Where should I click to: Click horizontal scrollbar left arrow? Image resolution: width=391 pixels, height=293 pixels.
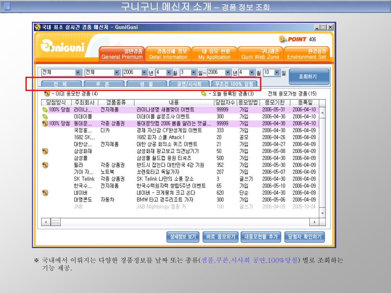pos(46,222)
